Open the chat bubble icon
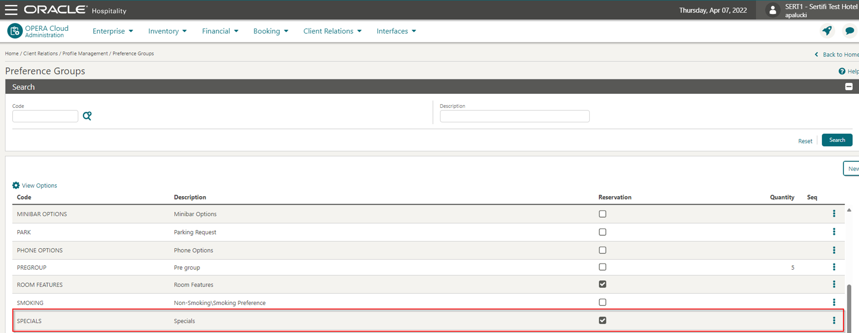The height and width of the screenshot is (333, 859). point(849,31)
